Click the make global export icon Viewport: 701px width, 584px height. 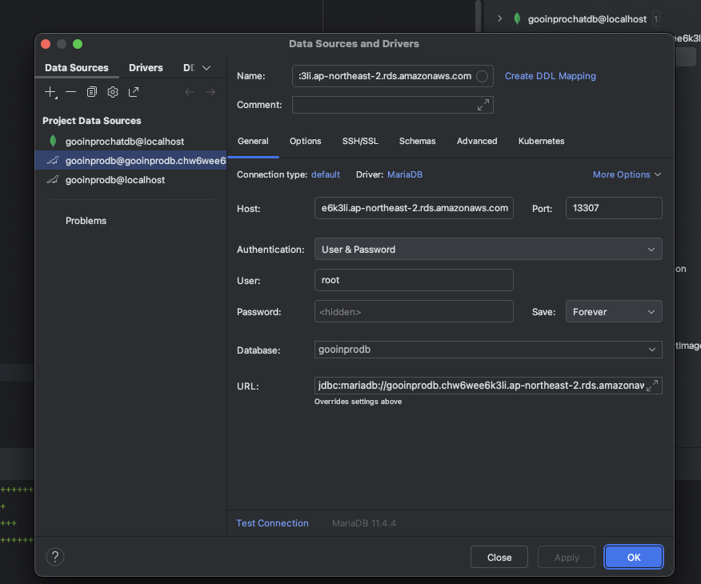(133, 92)
